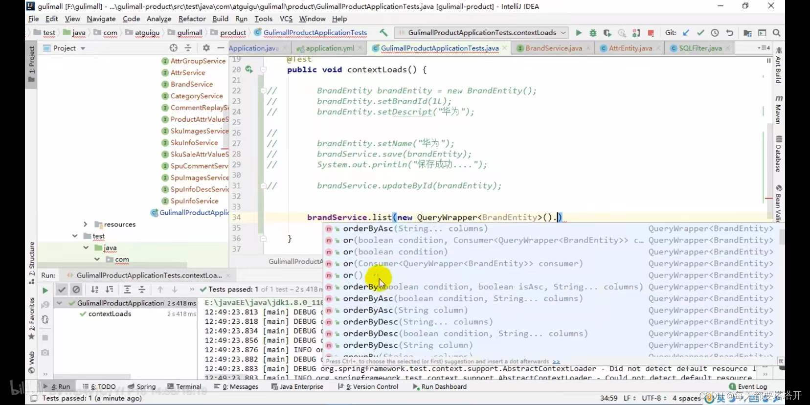Screen dimensions: 810x405
Task: Show Git history clock icon
Action: [x=715, y=33]
